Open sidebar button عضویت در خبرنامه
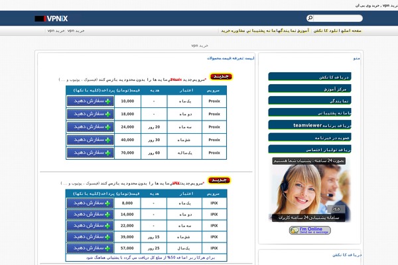This screenshot has width=398, height=265. 310,137
